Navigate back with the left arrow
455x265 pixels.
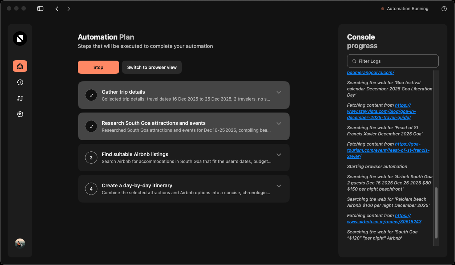click(57, 9)
